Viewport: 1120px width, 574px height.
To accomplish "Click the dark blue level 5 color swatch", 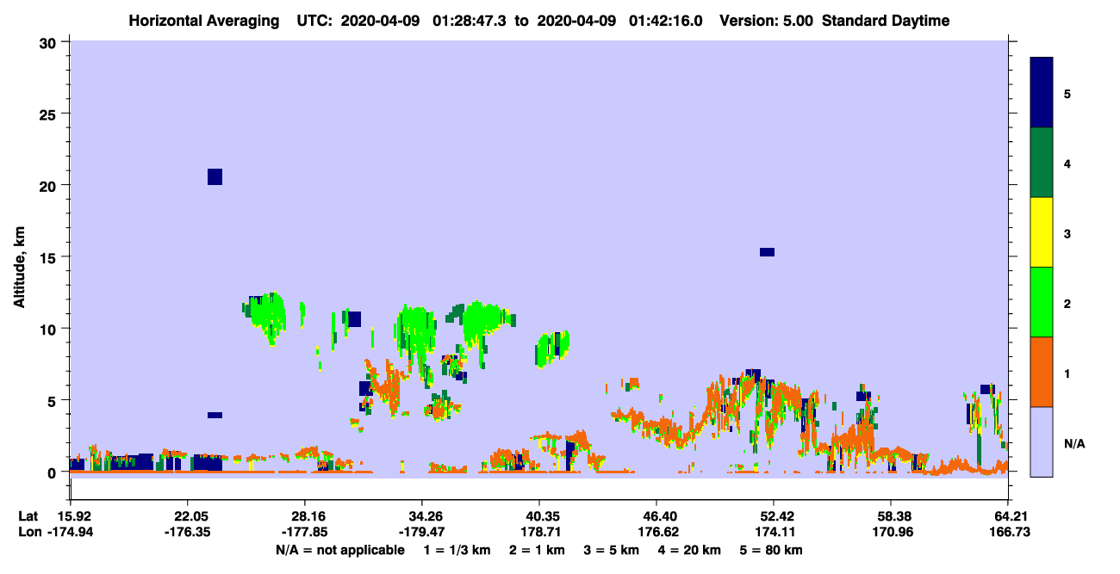I will pyautogui.click(x=1042, y=93).
